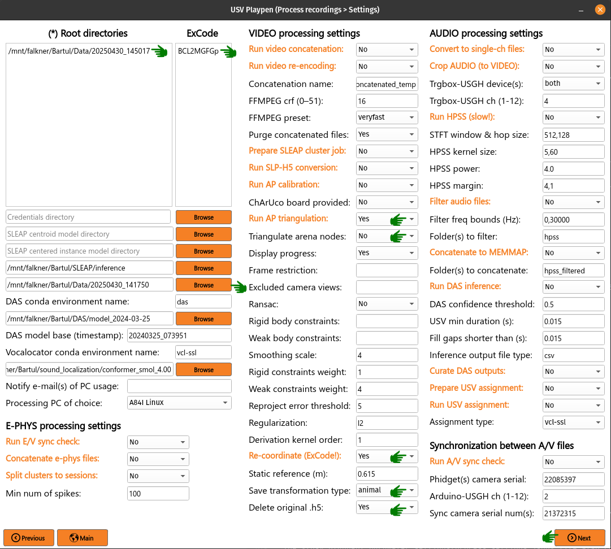The height and width of the screenshot is (549, 611).
Task: Click the Next button
Action: pyautogui.click(x=579, y=538)
